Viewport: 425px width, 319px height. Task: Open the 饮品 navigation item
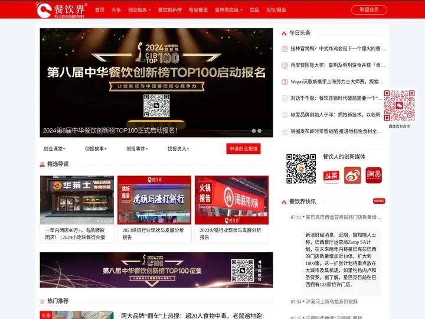point(254,10)
